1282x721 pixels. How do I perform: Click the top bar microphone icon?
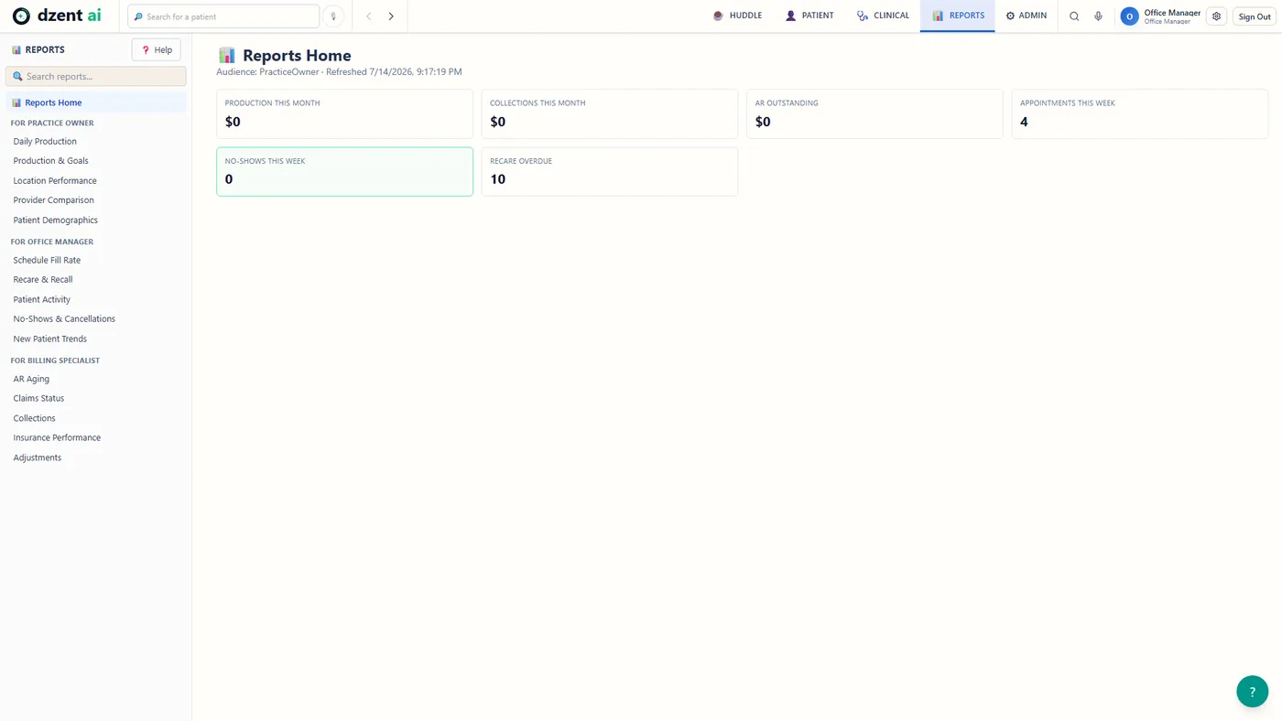point(1098,16)
